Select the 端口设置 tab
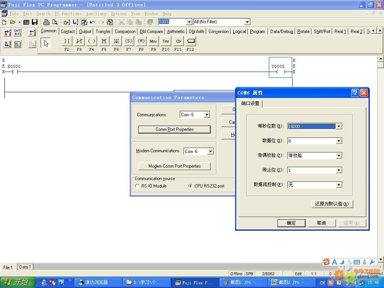The width and height of the screenshot is (384, 288). point(250,103)
